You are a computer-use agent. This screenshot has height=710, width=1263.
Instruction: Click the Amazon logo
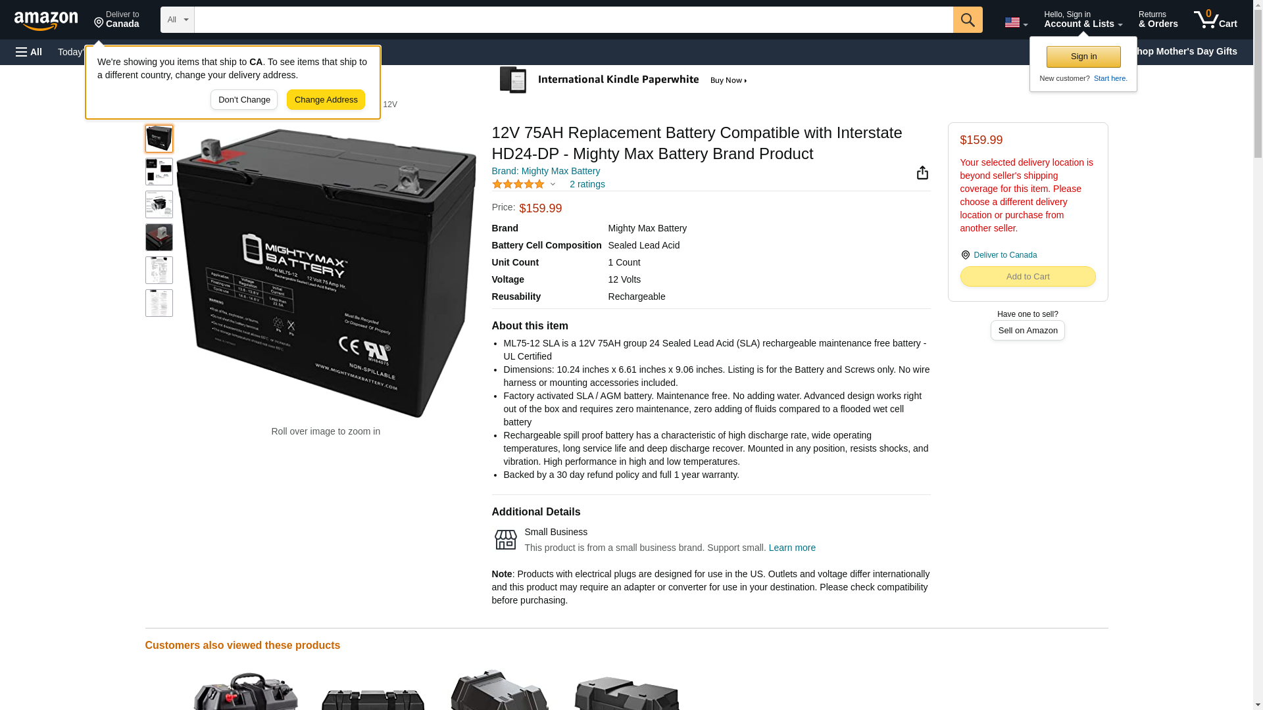(x=46, y=20)
